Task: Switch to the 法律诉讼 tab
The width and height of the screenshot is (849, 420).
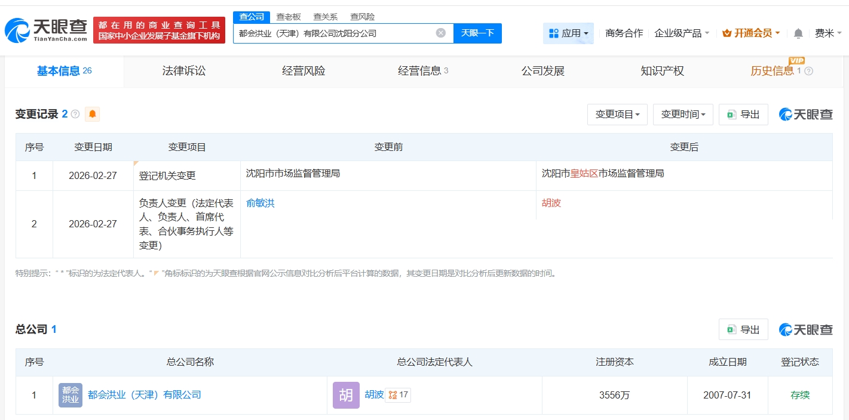Action: pyautogui.click(x=184, y=71)
